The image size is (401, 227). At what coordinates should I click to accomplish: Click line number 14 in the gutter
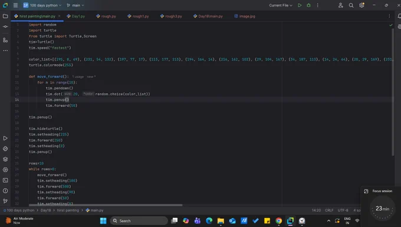point(17,100)
